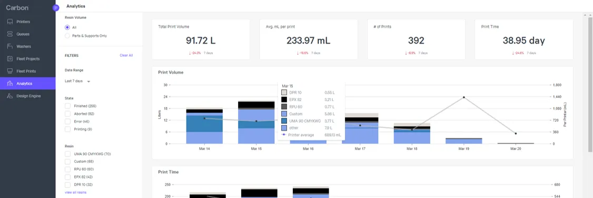Screen dimensions: 593x198
Task: Click the Total Print Volume card
Action: click(201, 39)
